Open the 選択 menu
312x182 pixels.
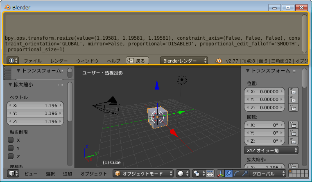[50, 174]
